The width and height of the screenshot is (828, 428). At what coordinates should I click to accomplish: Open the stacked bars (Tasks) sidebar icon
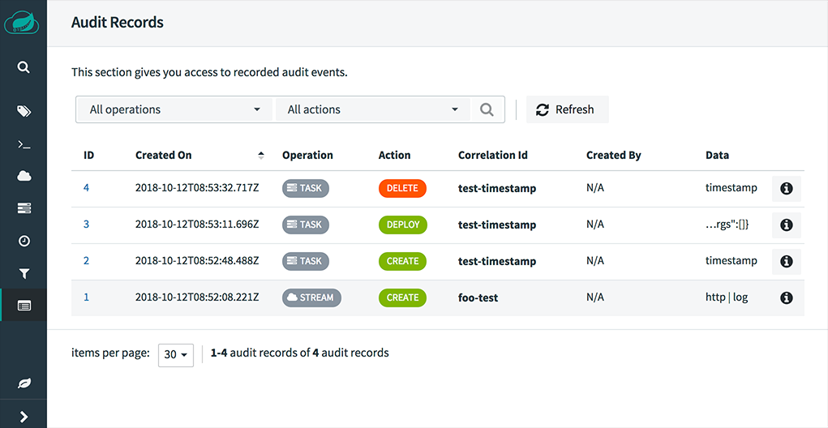[x=24, y=208]
